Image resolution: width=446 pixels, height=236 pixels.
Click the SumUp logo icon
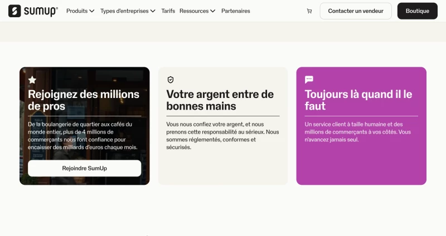pyautogui.click(x=14, y=11)
